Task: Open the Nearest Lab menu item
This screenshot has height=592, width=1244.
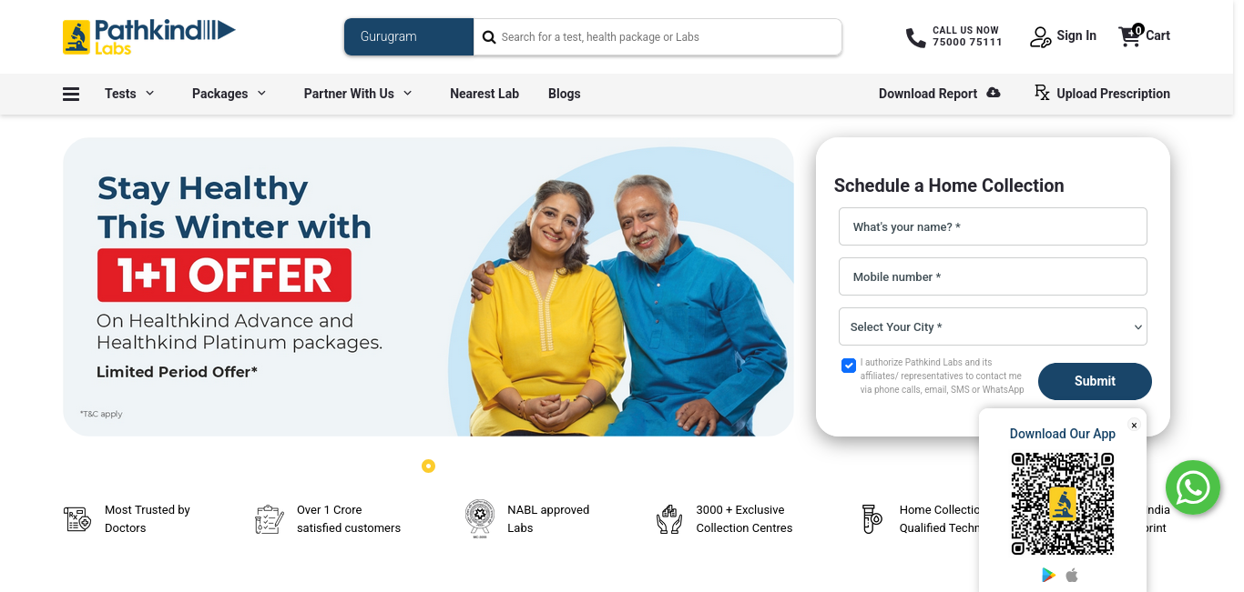Action: point(484,94)
